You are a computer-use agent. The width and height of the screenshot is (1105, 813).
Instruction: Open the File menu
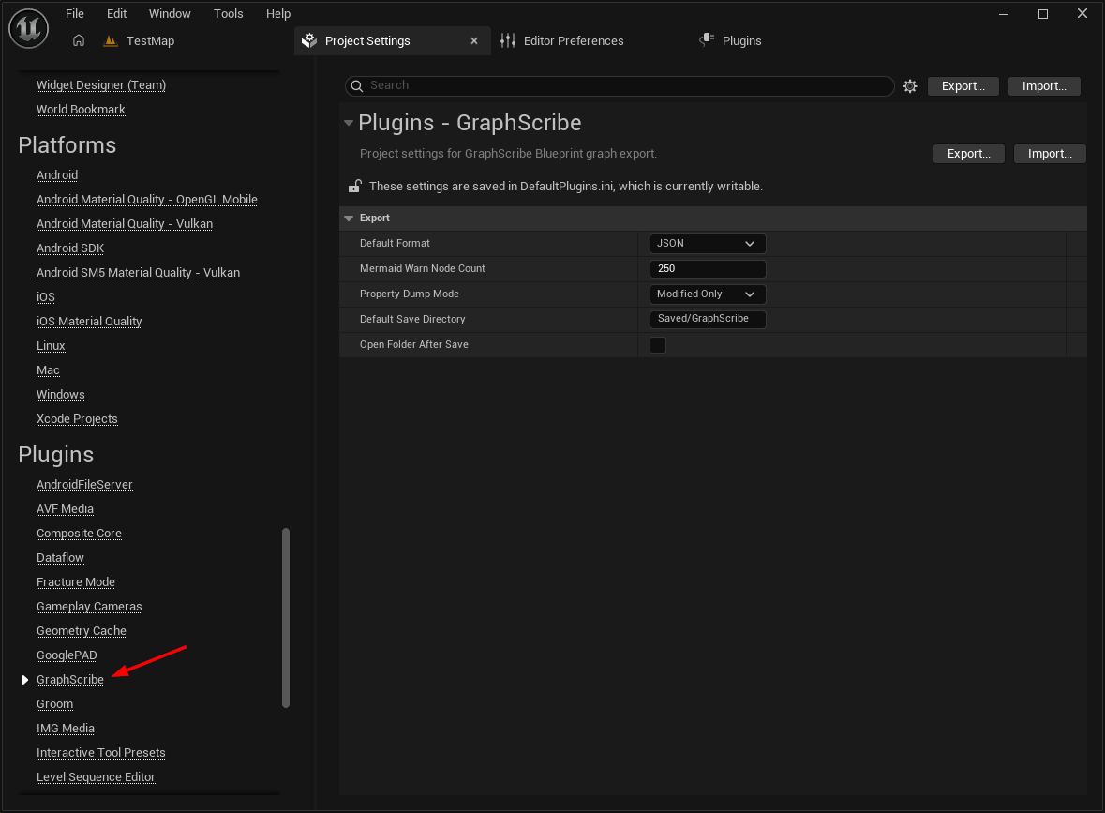click(x=75, y=13)
